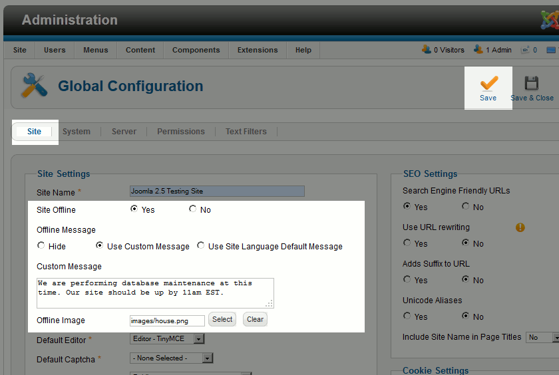Viewport: 559px width, 375px height.
Task: Click the Site Settings heading
Action: (64, 174)
